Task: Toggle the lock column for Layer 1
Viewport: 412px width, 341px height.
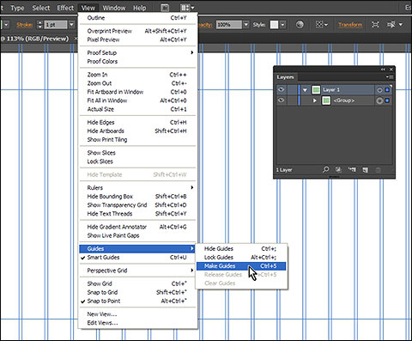Action: coord(292,90)
